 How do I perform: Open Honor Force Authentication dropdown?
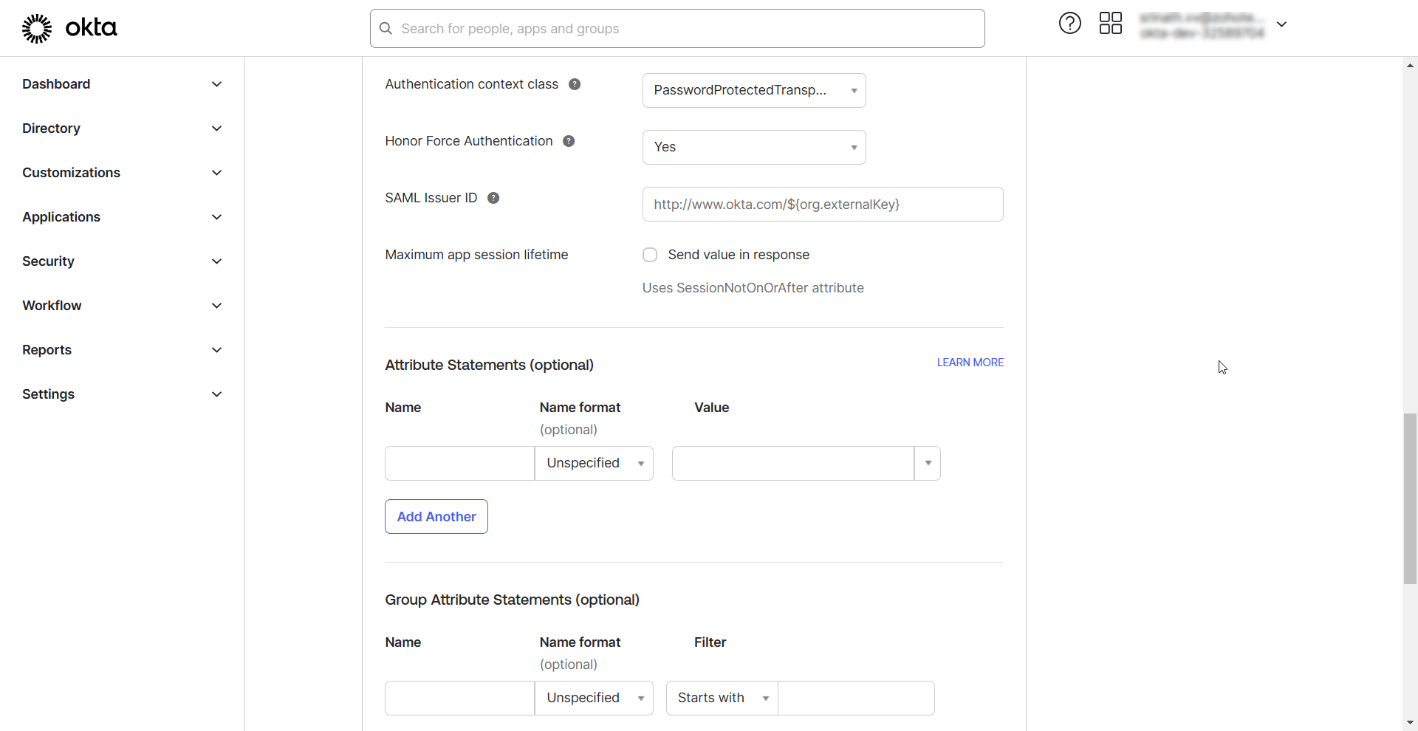753,147
